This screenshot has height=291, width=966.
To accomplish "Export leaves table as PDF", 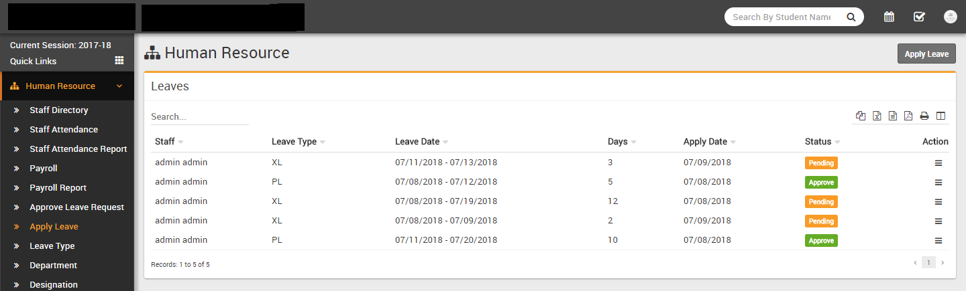I will pyautogui.click(x=908, y=116).
